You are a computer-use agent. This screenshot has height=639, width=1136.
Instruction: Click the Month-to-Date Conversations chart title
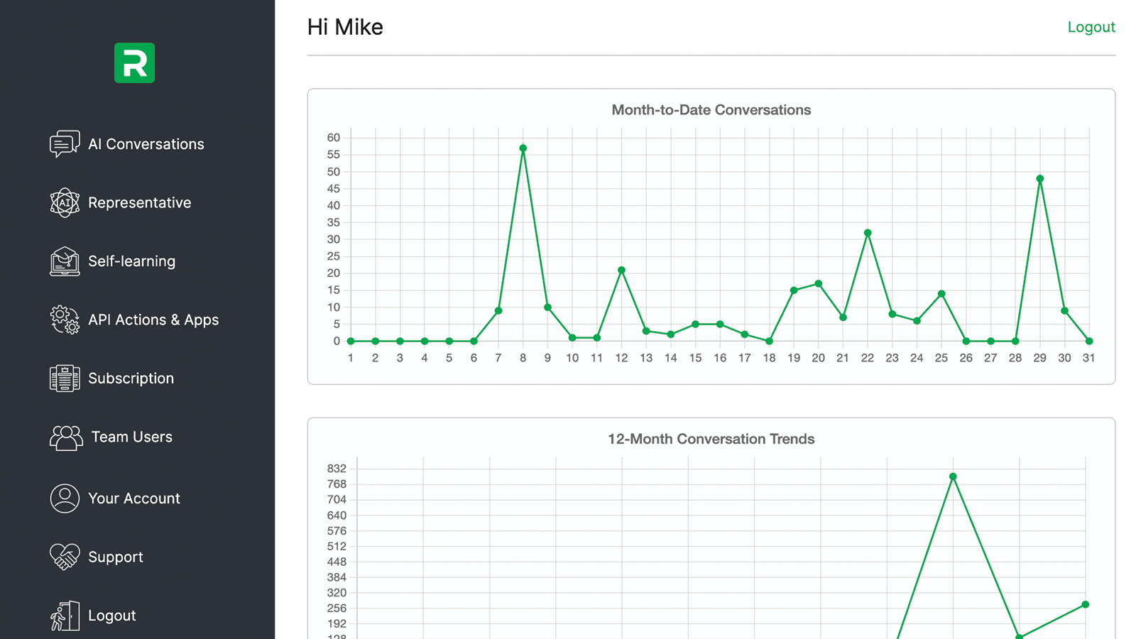point(711,110)
